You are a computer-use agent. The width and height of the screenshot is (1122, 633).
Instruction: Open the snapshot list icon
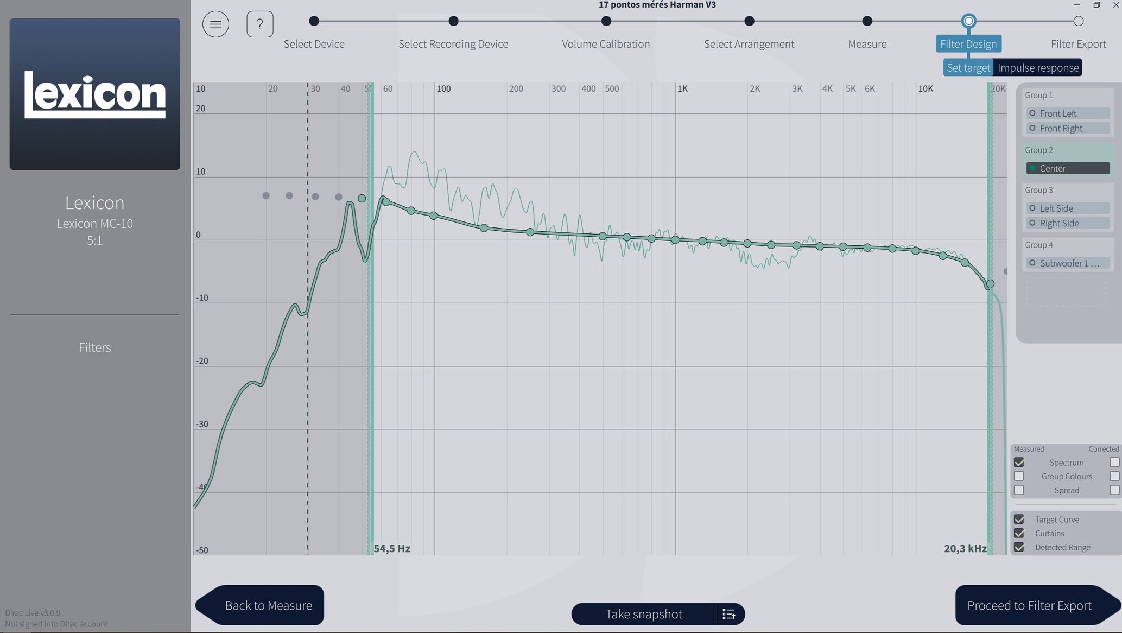[x=729, y=614]
